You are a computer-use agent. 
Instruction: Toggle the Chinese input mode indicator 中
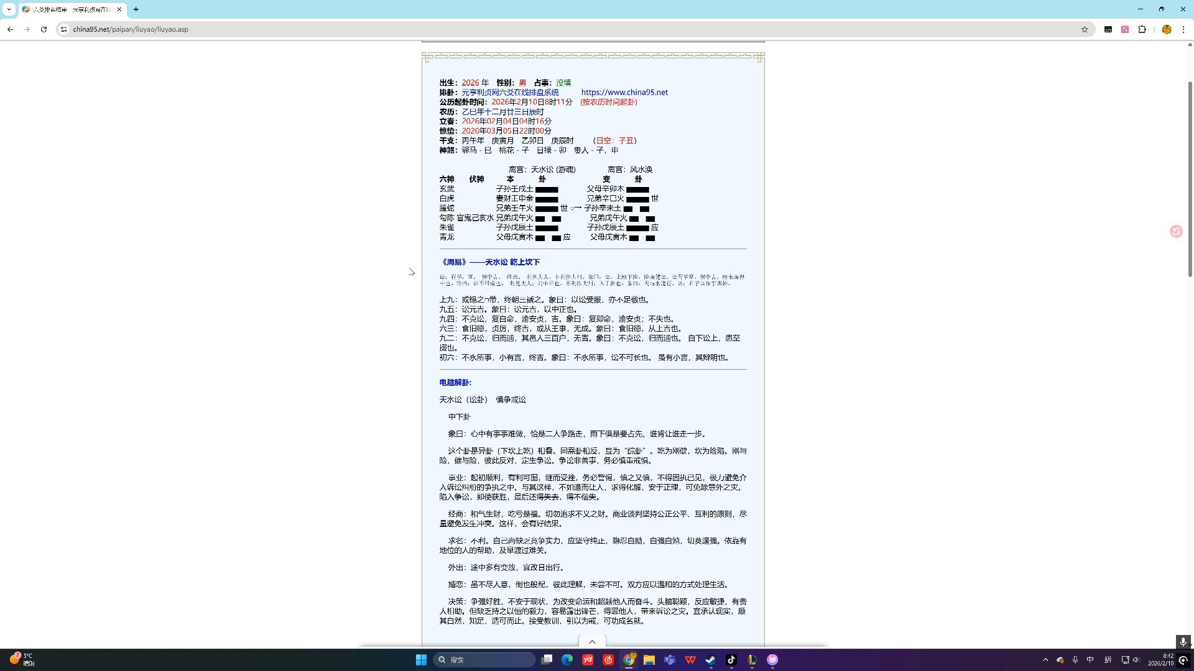(1090, 660)
